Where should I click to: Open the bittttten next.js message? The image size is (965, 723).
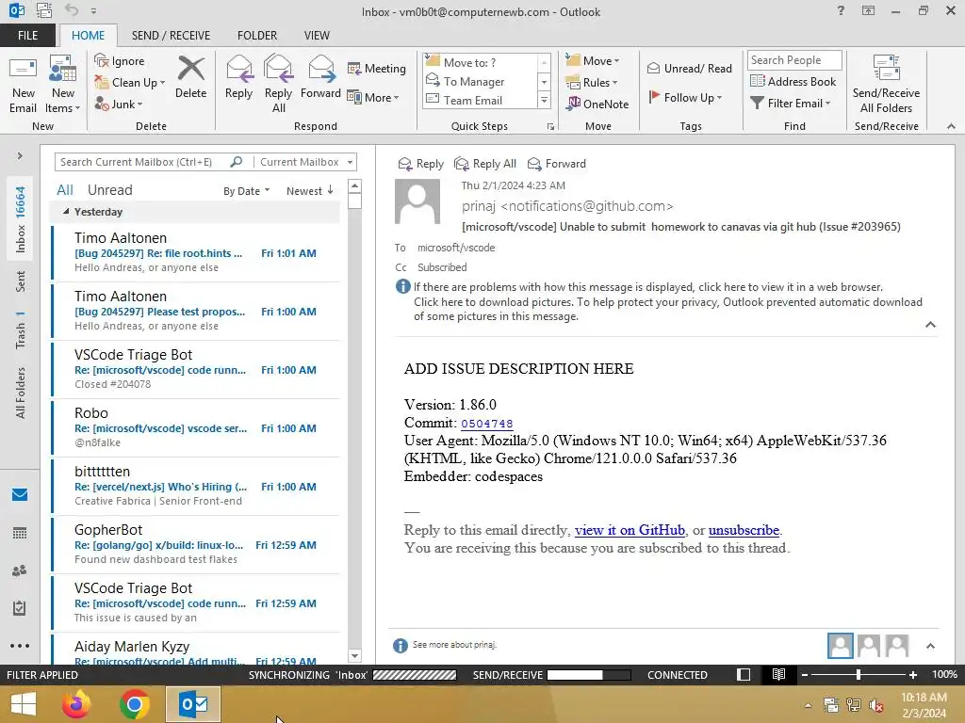coord(196,486)
